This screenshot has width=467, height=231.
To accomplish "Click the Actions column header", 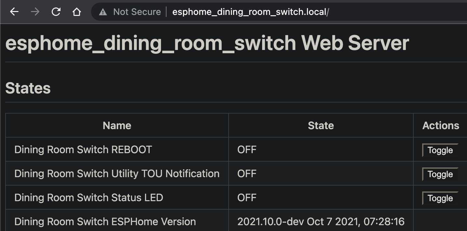I will pyautogui.click(x=441, y=126).
